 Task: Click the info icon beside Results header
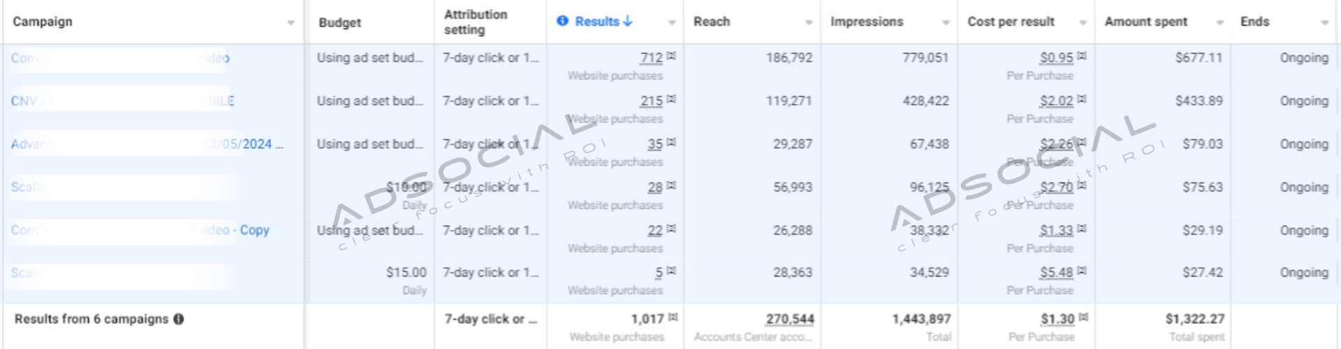[x=562, y=21]
